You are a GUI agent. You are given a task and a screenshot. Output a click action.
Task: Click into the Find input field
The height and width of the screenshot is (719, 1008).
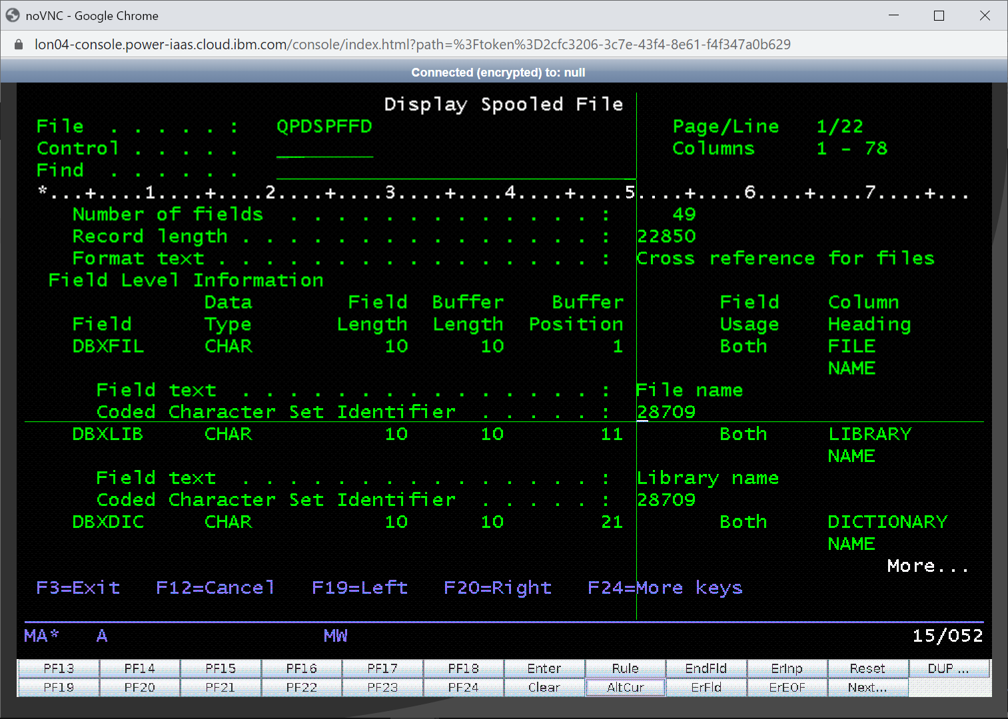(x=456, y=170)
